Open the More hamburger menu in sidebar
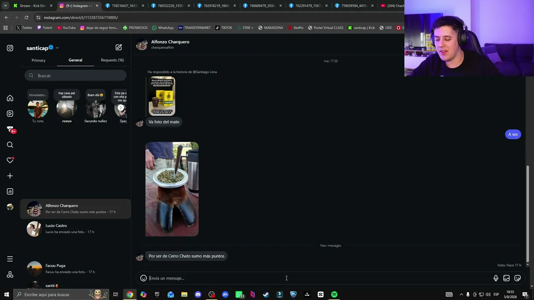Viewport: 534px width, 300px height. (10, 259)
